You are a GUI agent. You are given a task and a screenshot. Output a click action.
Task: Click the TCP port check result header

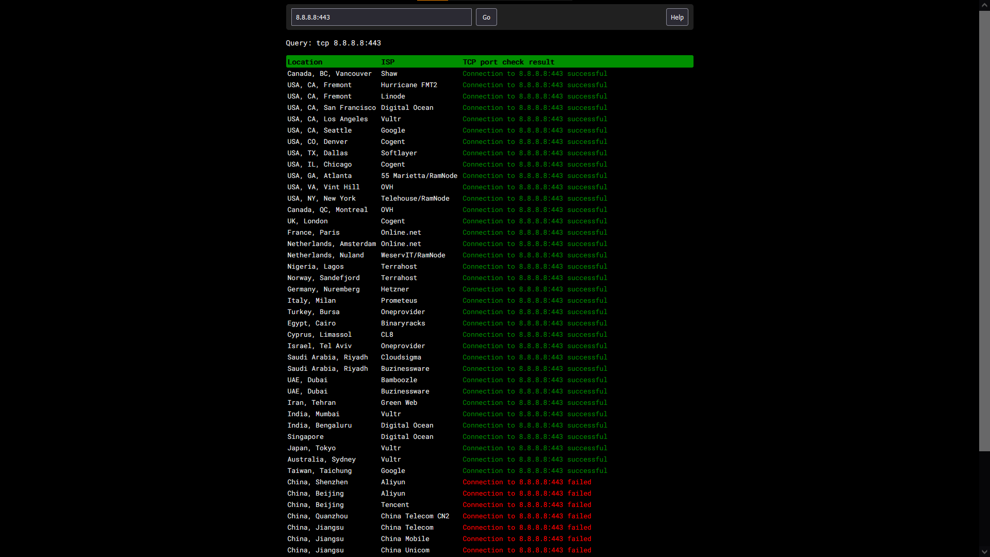(x=508, y=62)
